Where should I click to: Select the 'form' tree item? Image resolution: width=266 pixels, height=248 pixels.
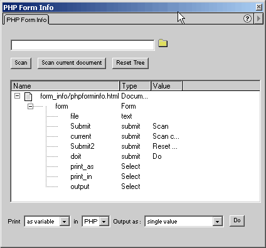pyautogui.click(x=61, y=106)
